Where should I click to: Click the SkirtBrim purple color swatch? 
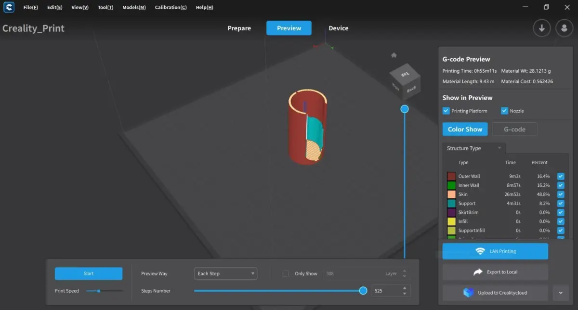pos(451,212)
